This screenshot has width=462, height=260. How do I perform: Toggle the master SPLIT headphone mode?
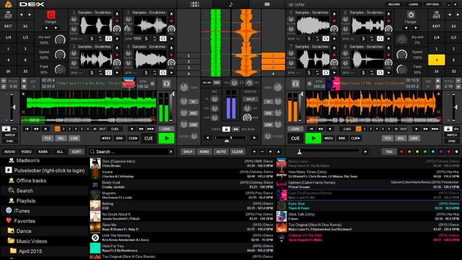click(250, 99)
